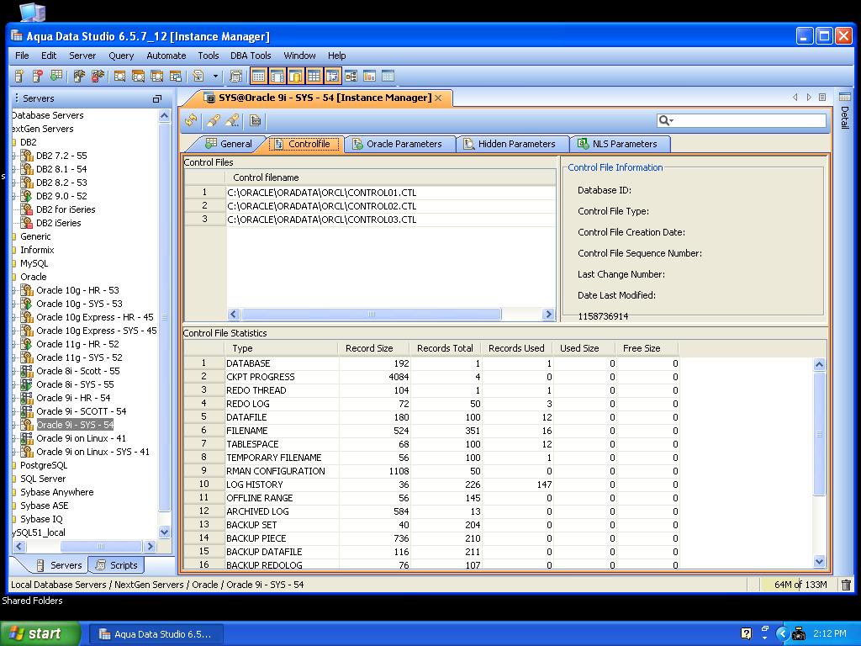Run garbage collection via trash icon
The width and height of the screenshot is (861, 646).
pos(846,585)
